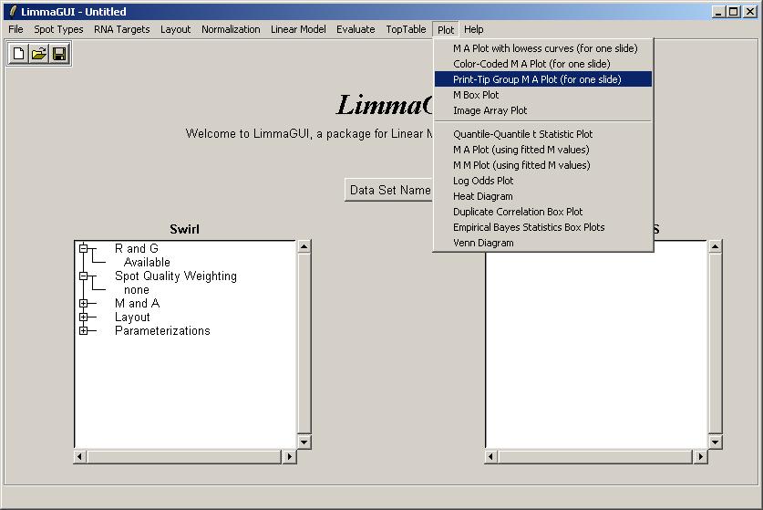The height and width of the screenshot is (510, 763).
Task: Collapse the R and G tree node
Action: [84, 248]
